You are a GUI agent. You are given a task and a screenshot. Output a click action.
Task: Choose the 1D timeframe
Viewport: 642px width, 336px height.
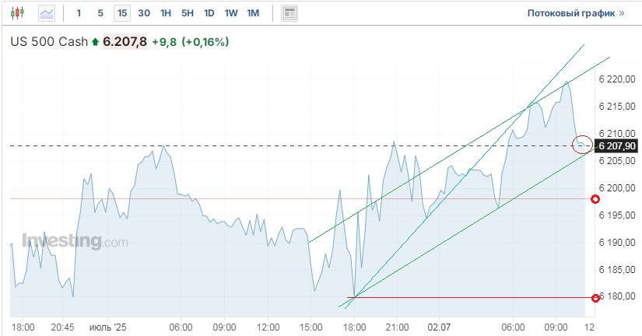[209, 13]
